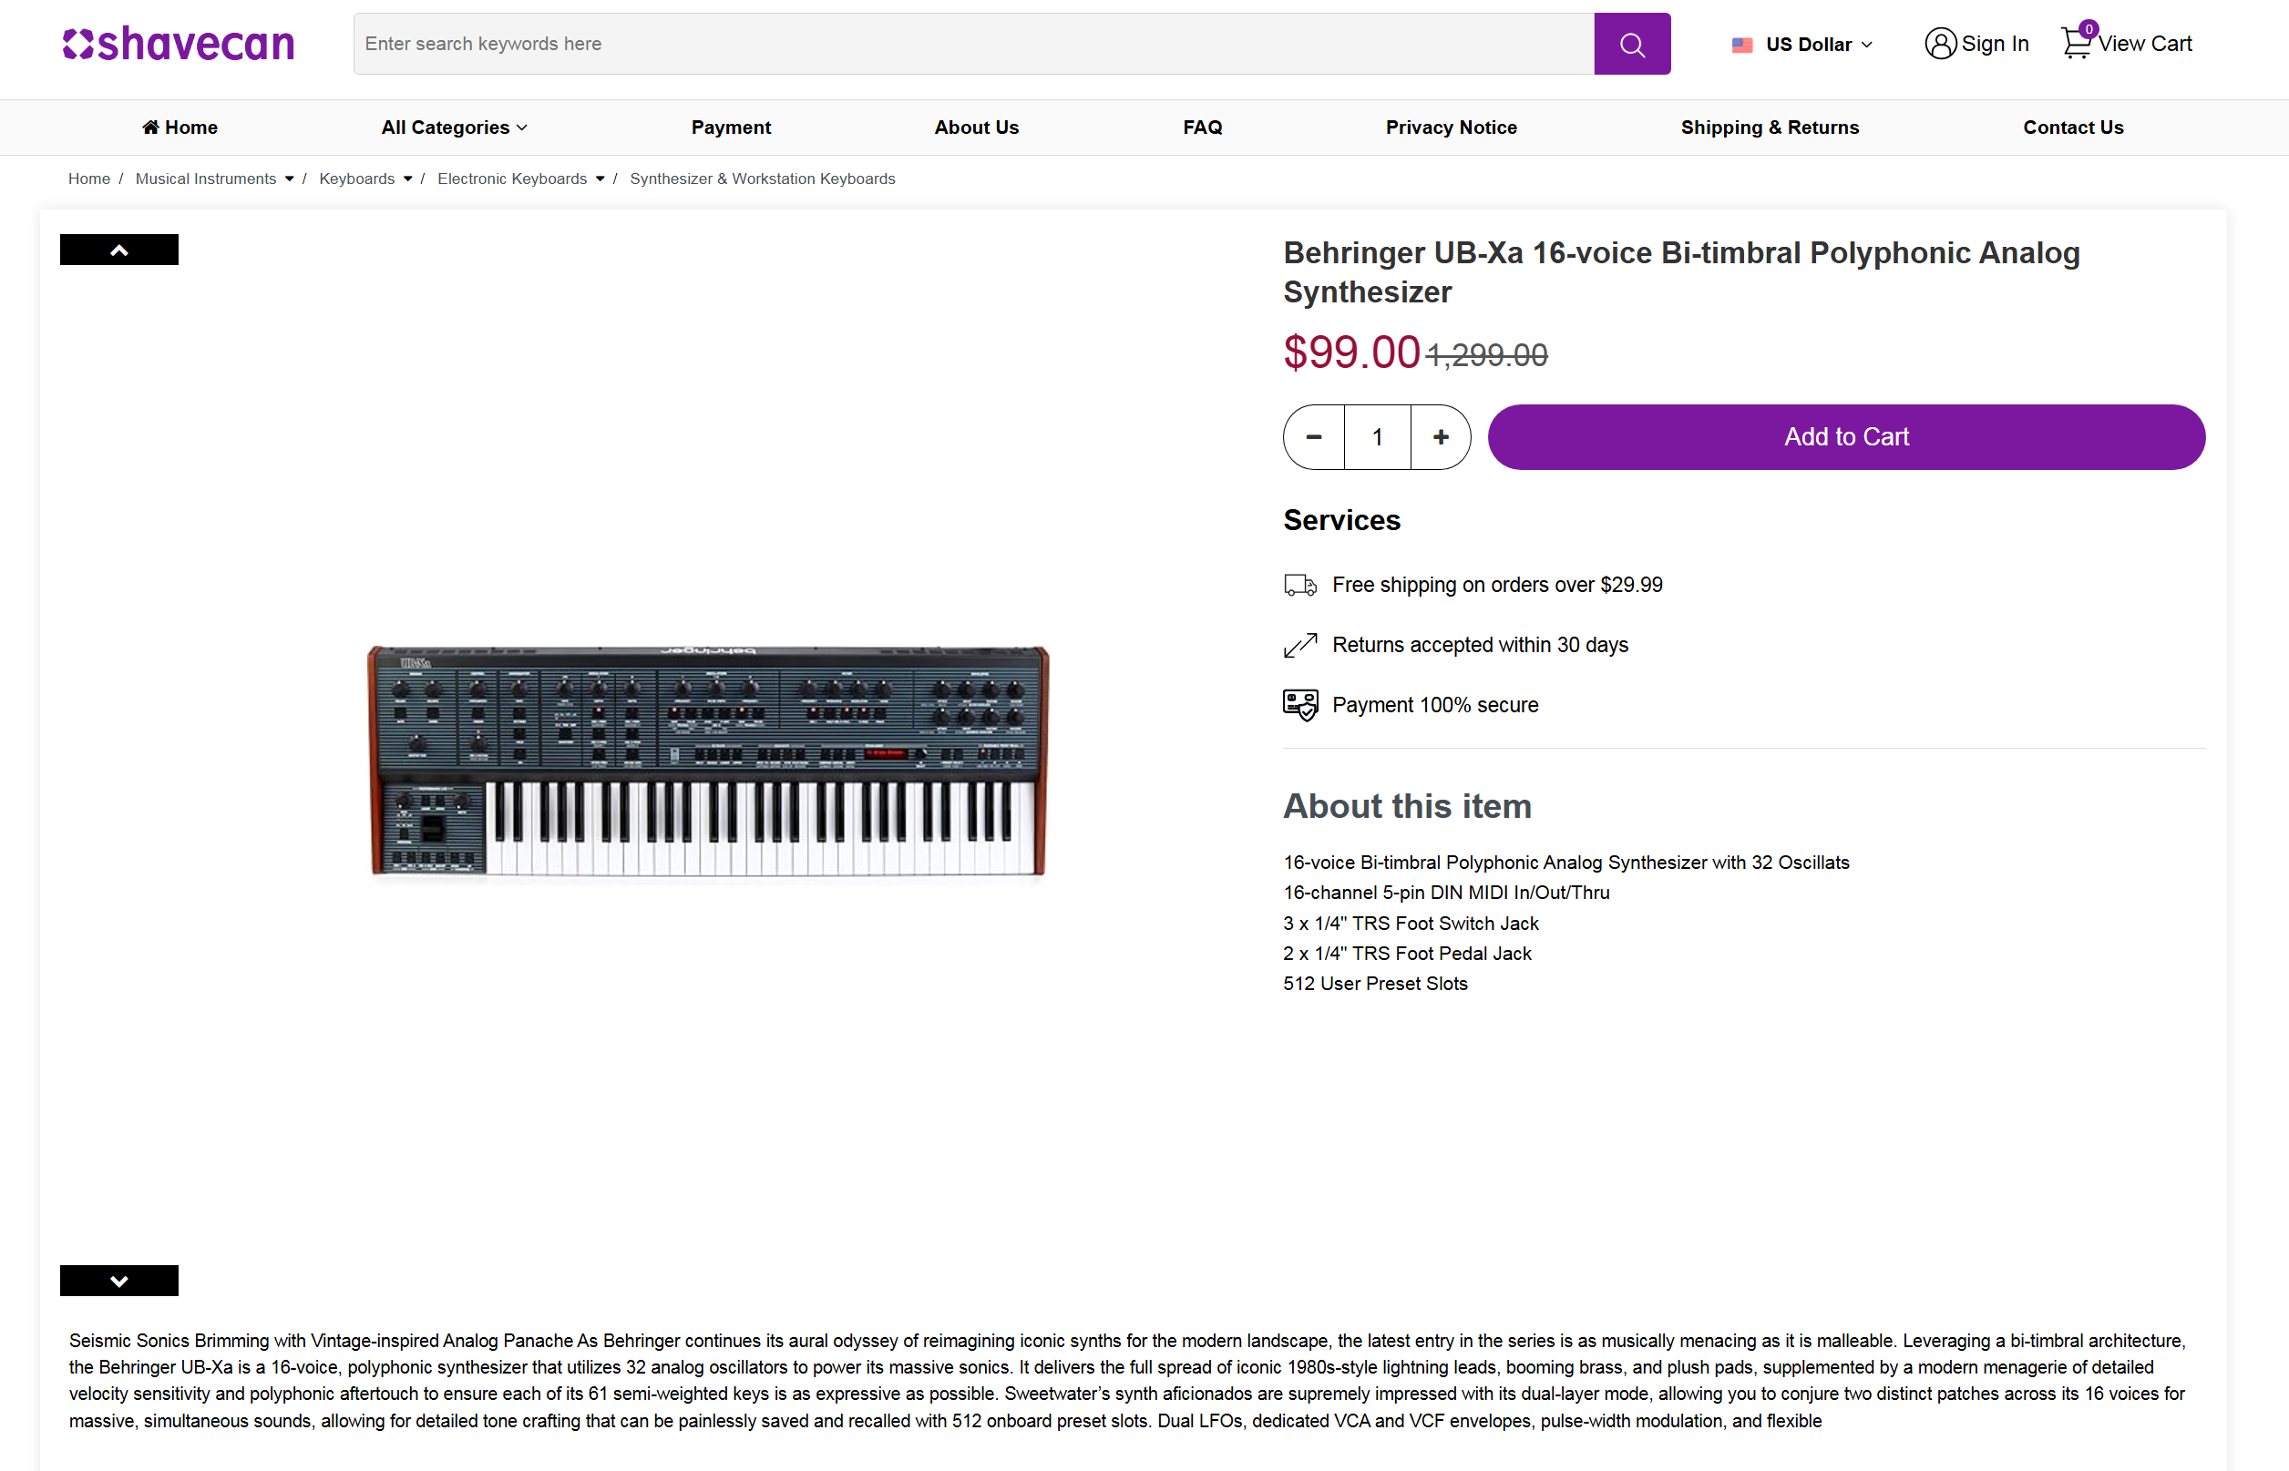
Task: Expand the All Categories menu
Action: (x=454, y=127)
